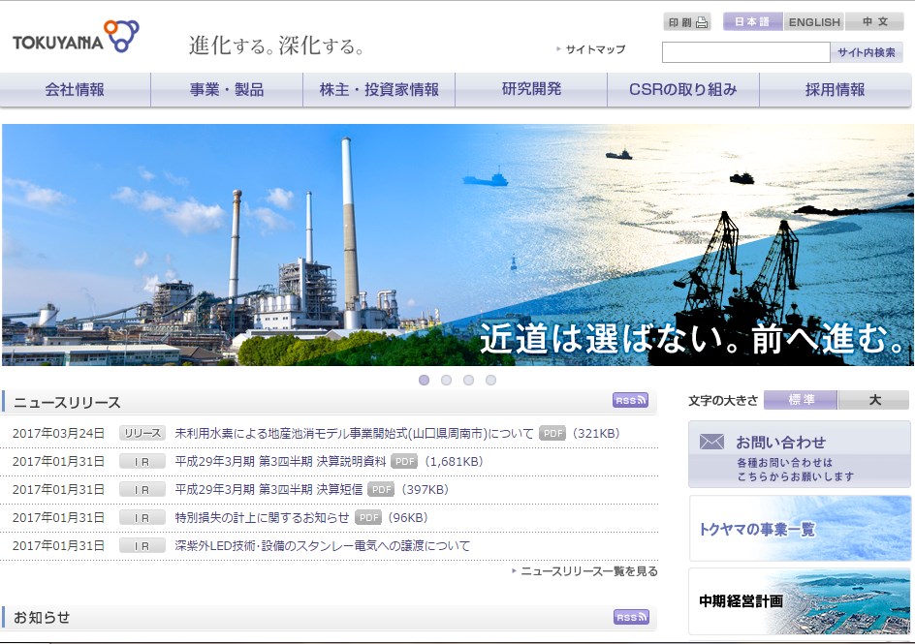Click the 印刷 print button
Image resolution: width=915 pixels, height=644 pixels.
(687, 22)
